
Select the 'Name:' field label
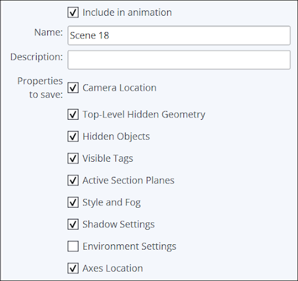(x=48, y=32)
